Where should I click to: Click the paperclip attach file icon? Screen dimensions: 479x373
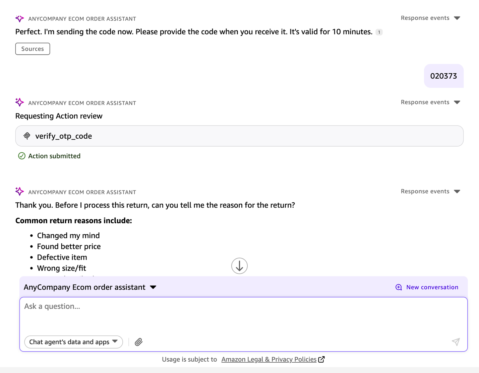138,342
